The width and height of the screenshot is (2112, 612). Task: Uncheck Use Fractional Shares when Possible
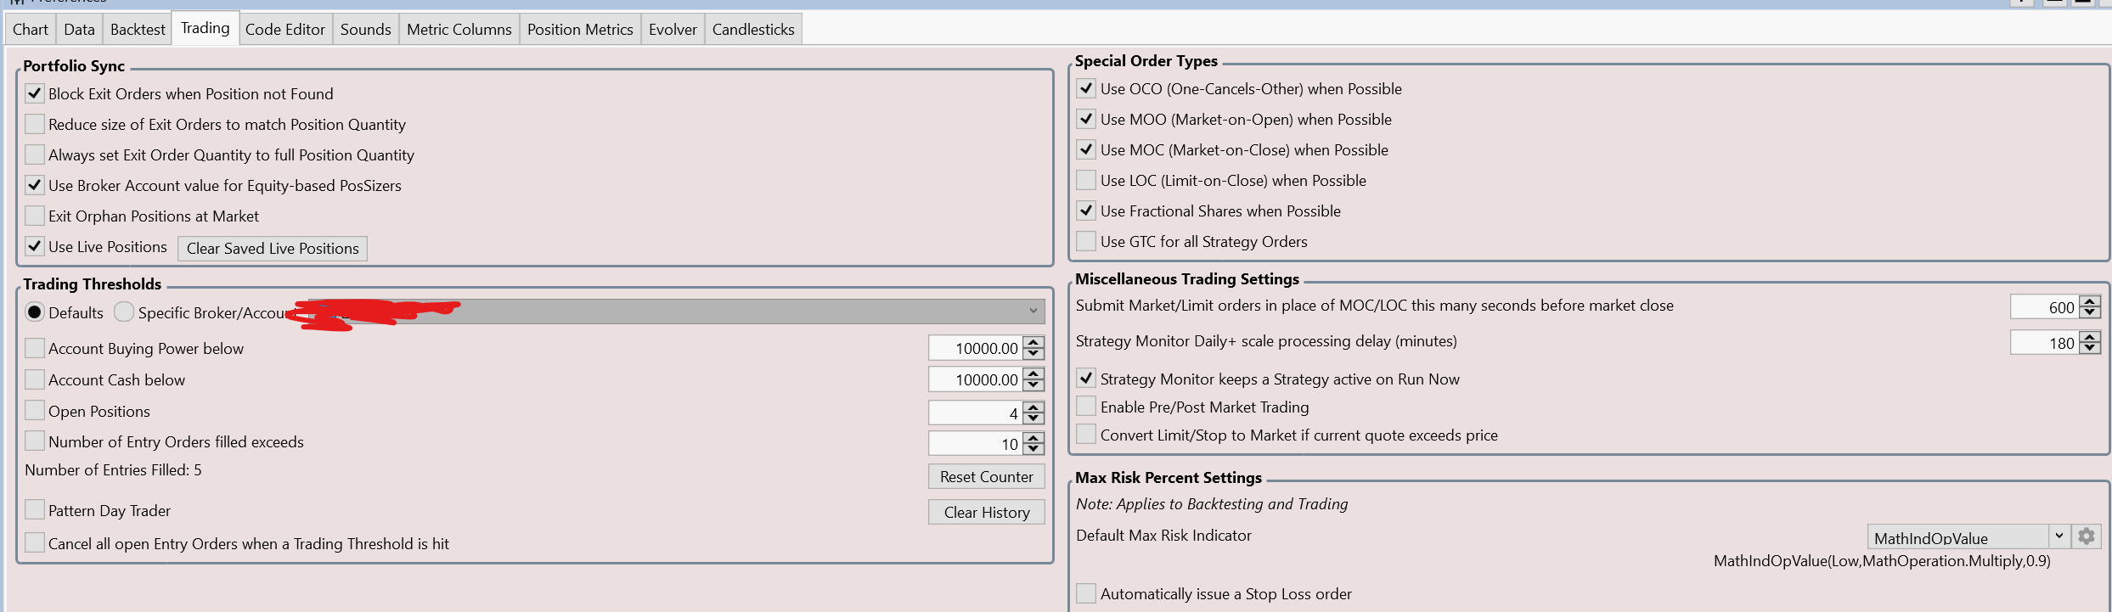pos(1086,211)
